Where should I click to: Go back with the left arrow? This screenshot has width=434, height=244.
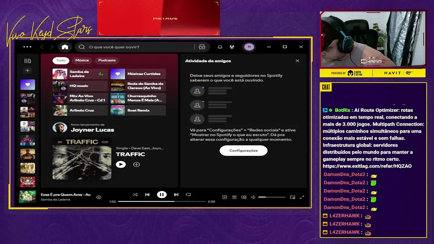(x=42, y=47)
